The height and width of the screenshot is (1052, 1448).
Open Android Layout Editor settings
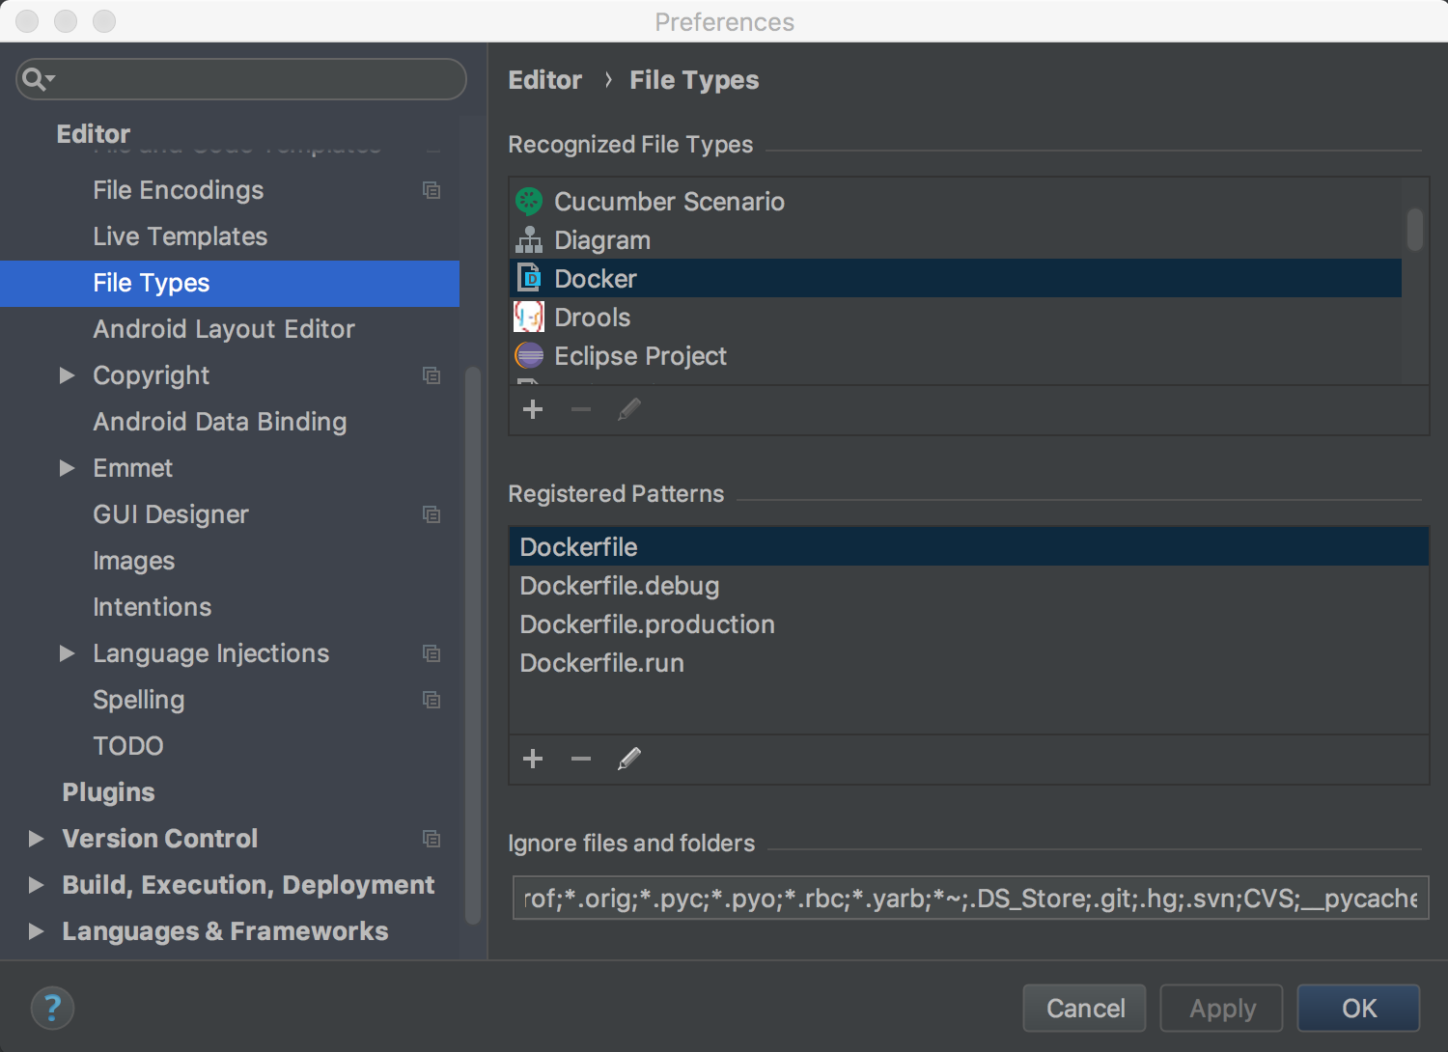tap(224, 329)
